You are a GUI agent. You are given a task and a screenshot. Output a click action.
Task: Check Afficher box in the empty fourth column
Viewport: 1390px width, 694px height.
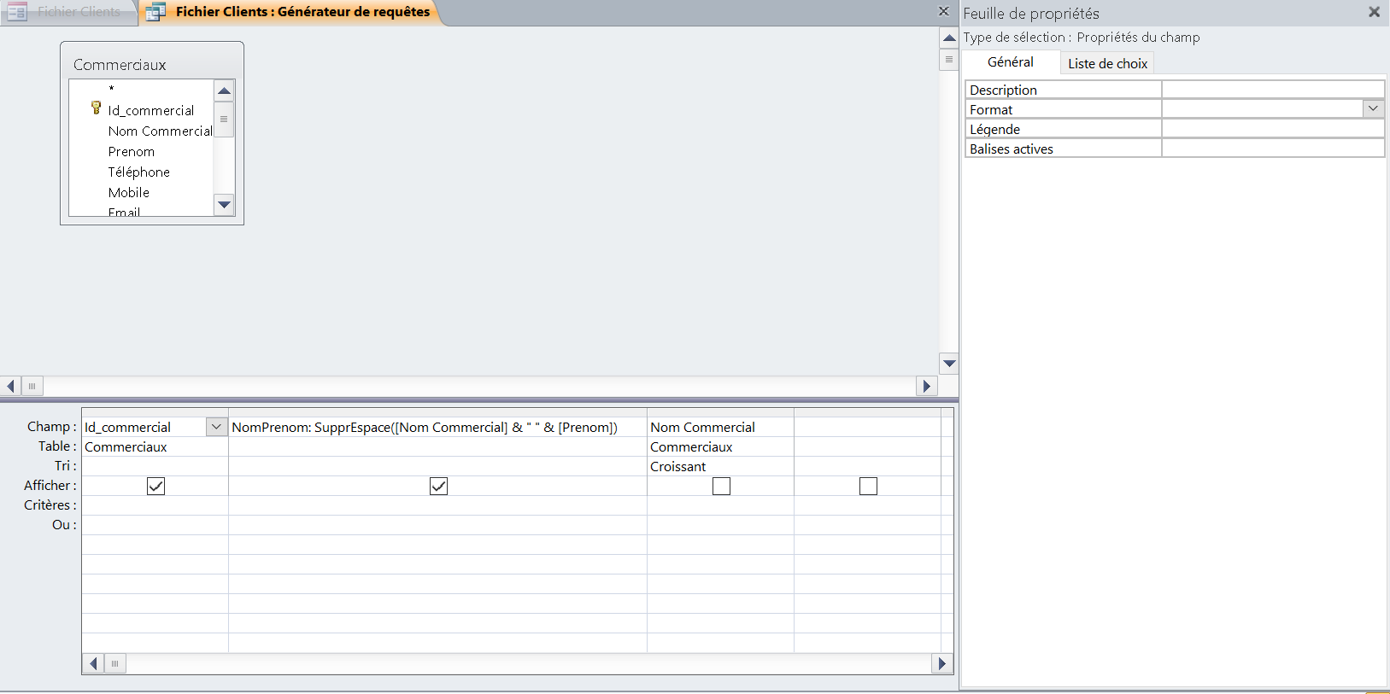point(868,486)
